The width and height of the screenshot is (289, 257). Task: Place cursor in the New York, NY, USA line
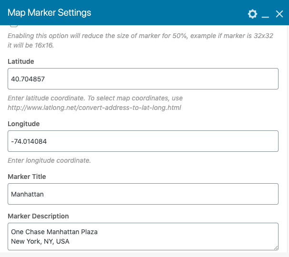(x=40, y=241)
